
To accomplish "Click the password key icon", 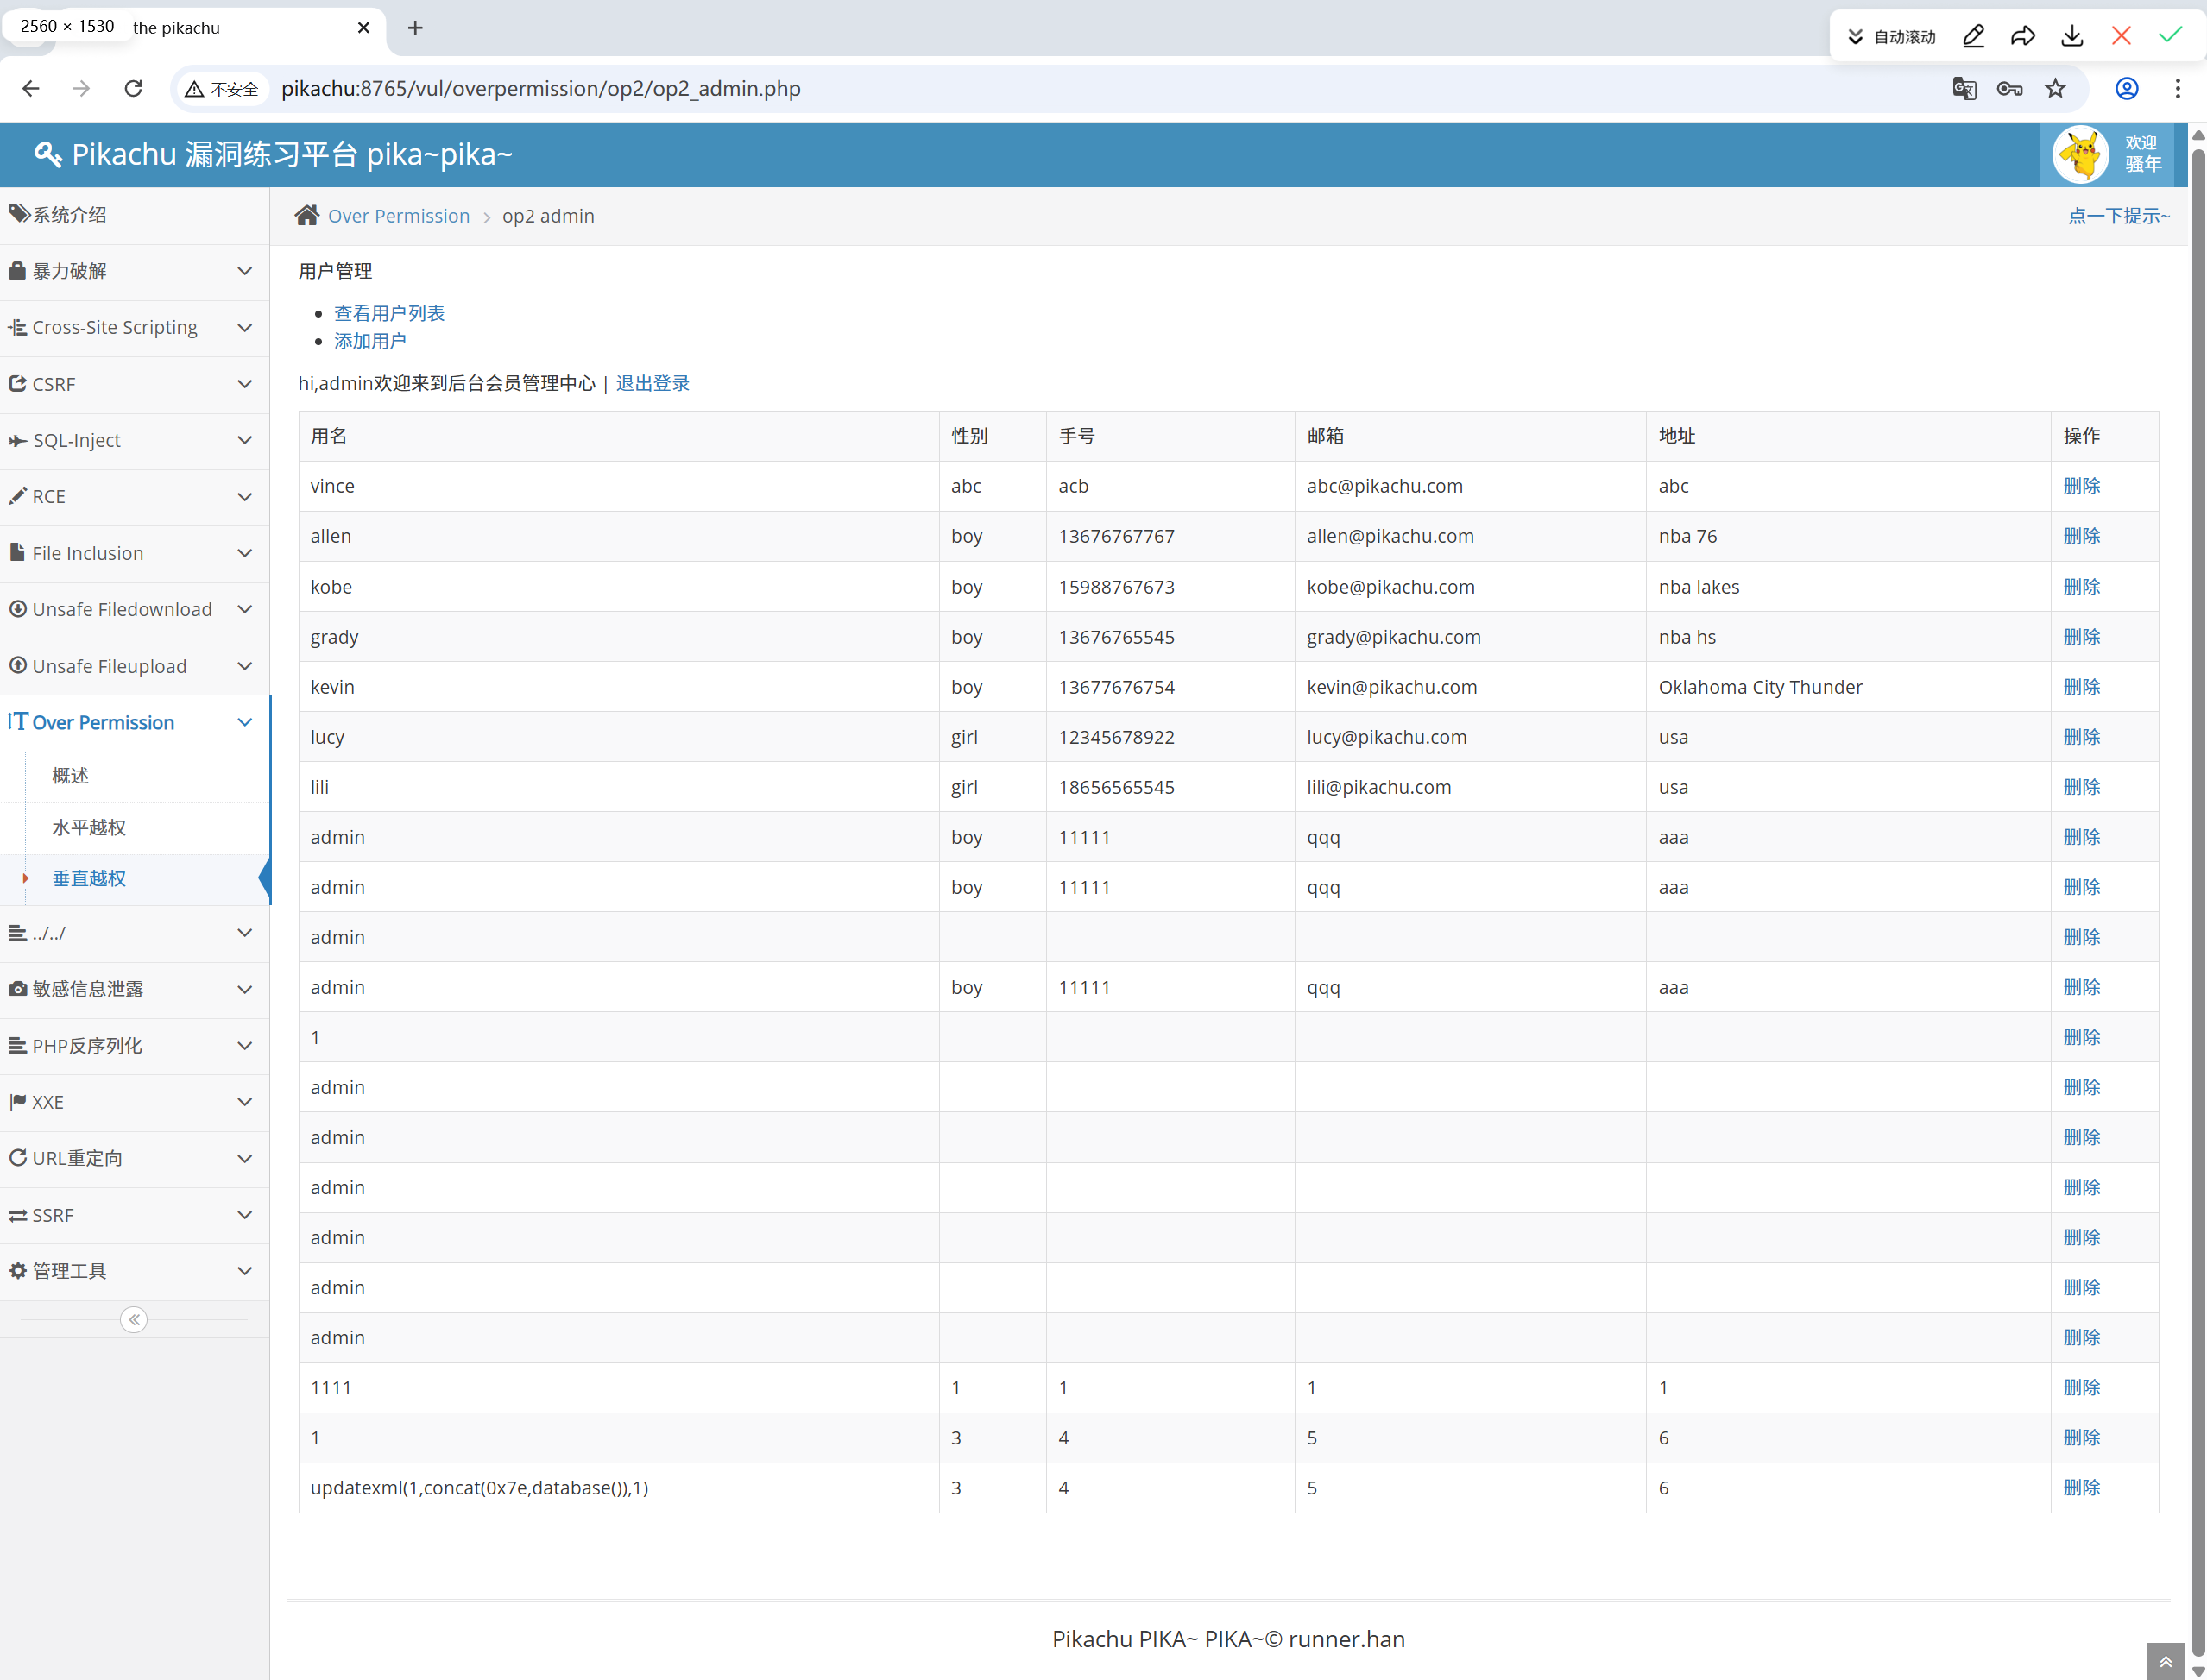I will click(x=2009, y=89).
